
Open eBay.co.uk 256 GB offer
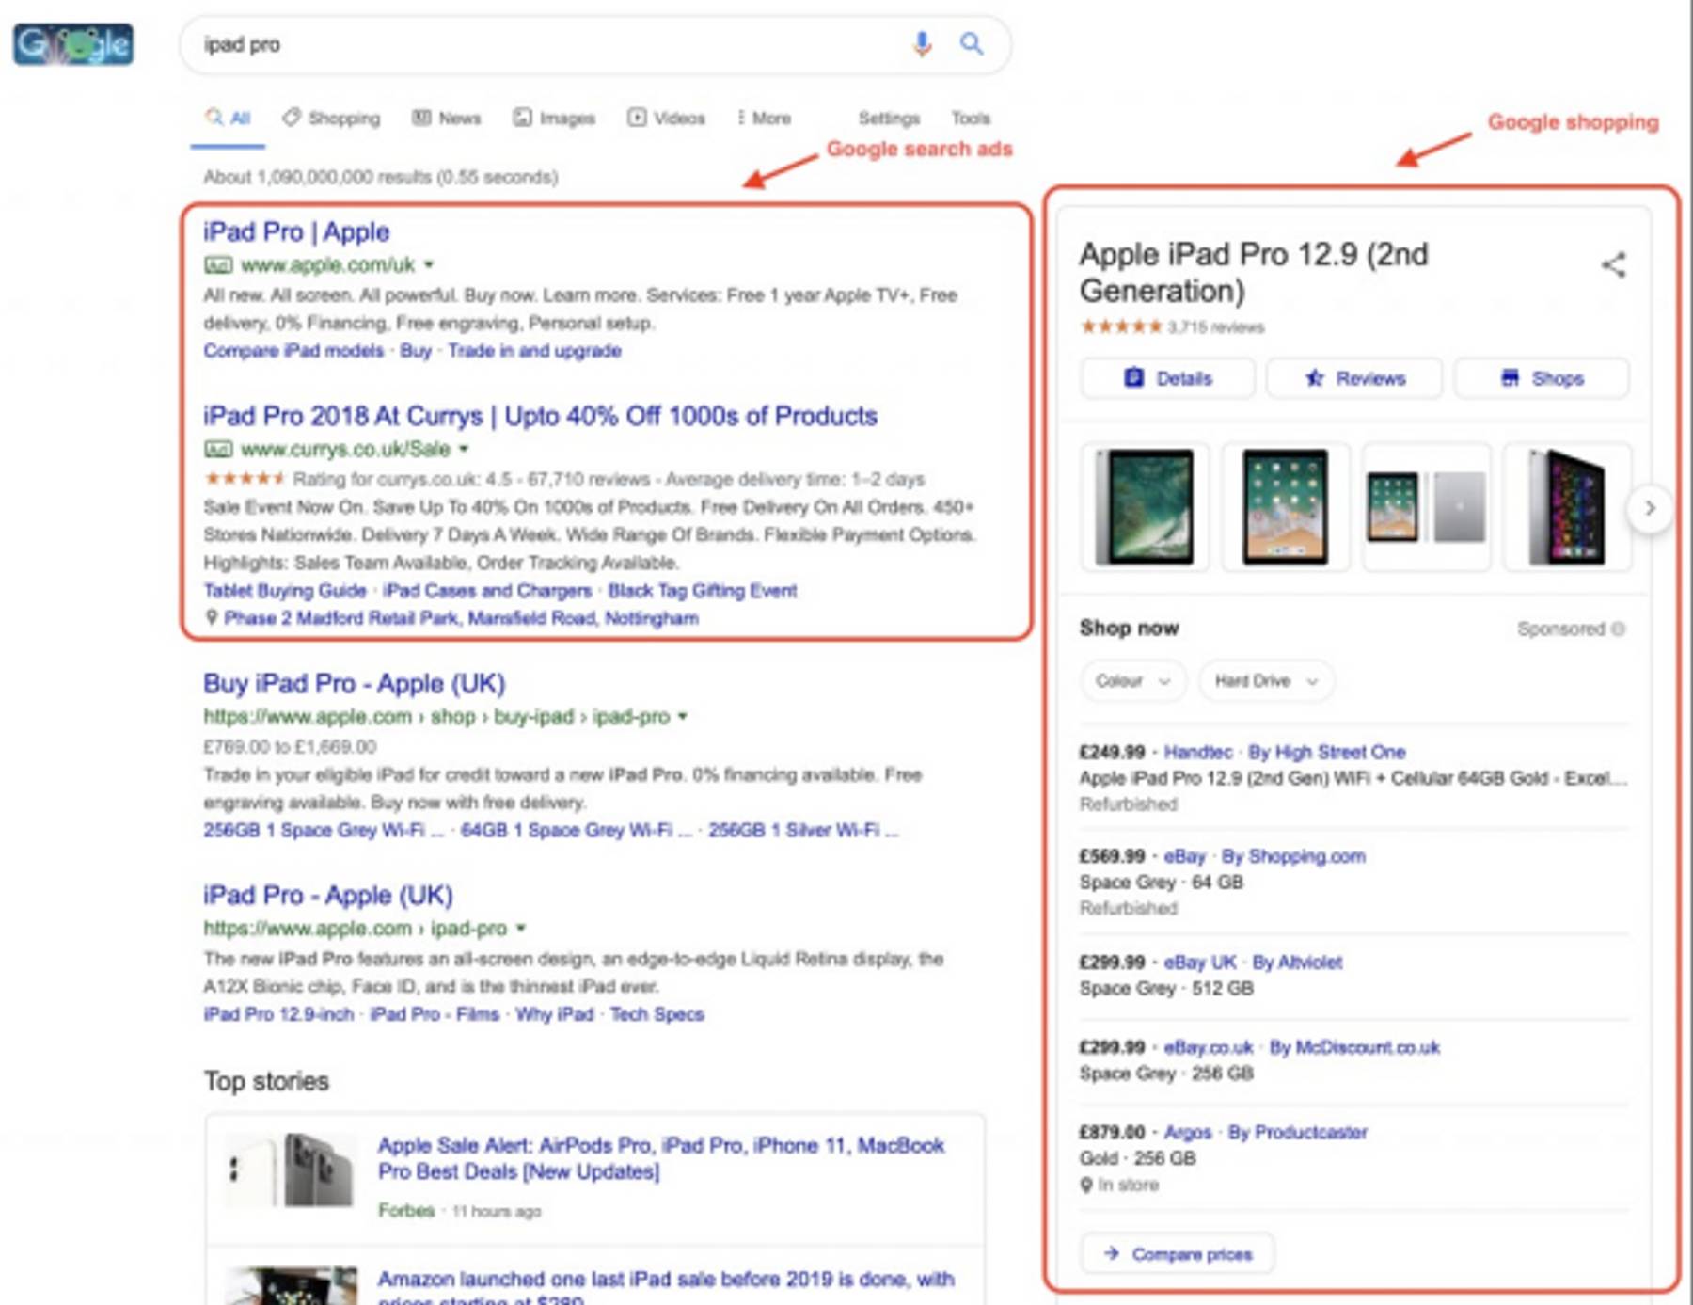[x=1354, y=1060]
